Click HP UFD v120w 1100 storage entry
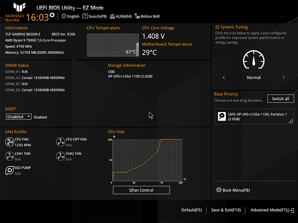The height and width of the screenshot is (223, 298). tap(130, 76)
